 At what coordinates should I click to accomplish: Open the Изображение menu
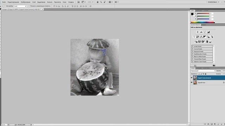26,2
